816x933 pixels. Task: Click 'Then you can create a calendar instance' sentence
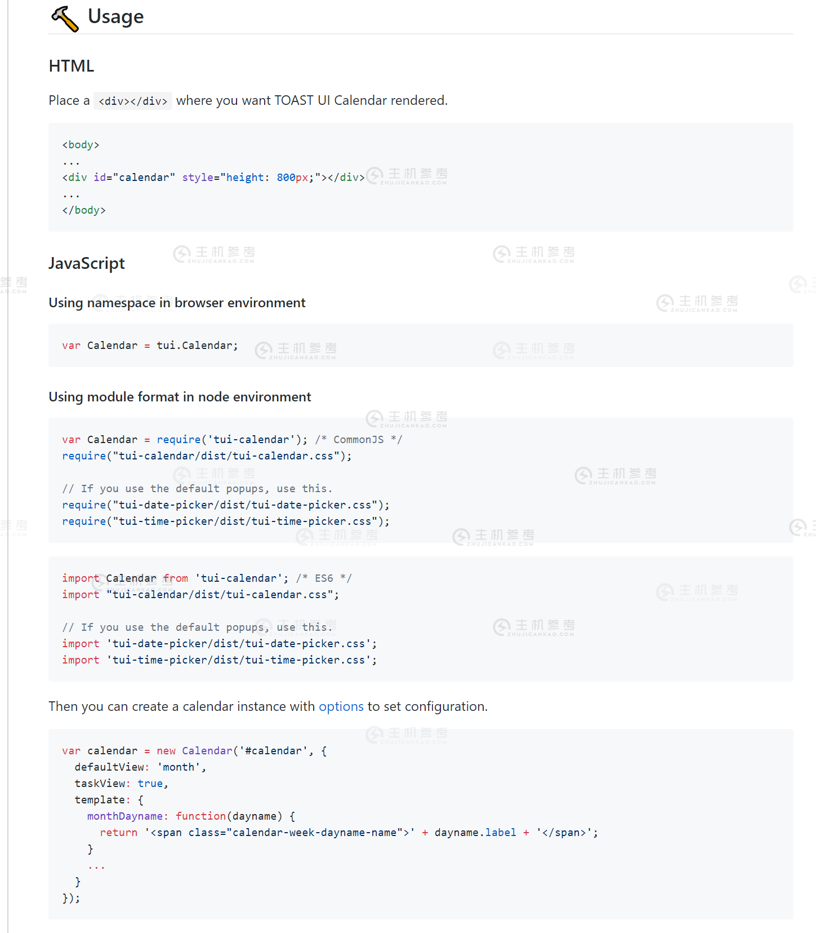coord(268,706)
